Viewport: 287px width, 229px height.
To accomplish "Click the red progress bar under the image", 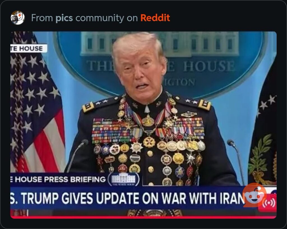I will (x=143, y=217).
